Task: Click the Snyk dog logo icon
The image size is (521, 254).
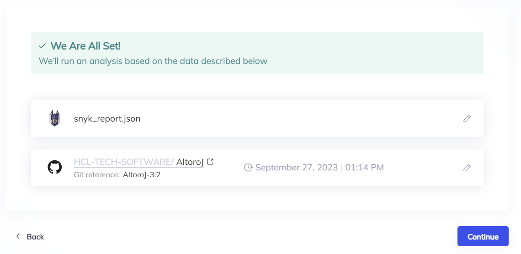Action: (x=55, y=118)
